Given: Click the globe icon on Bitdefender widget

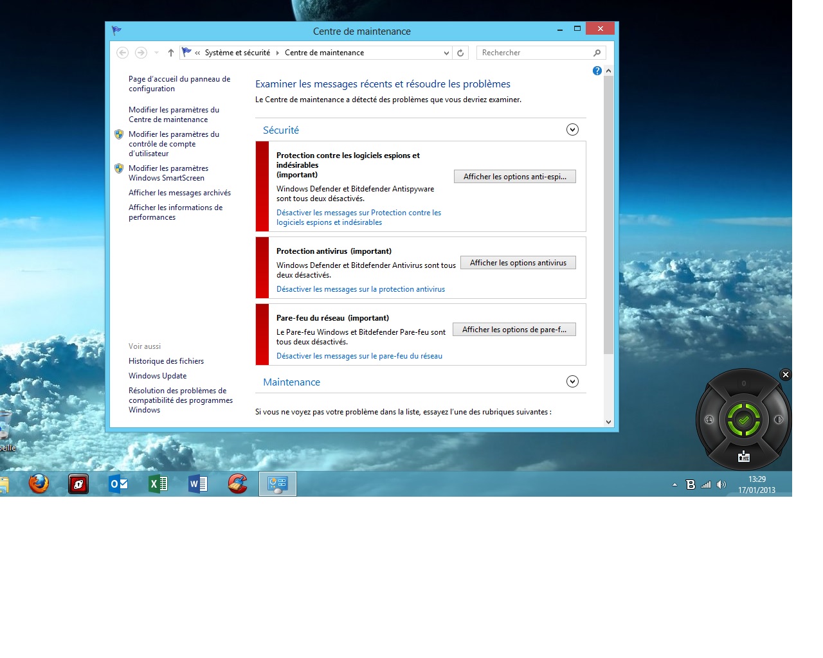Looking at the screenshot, I should coord(709,420).
